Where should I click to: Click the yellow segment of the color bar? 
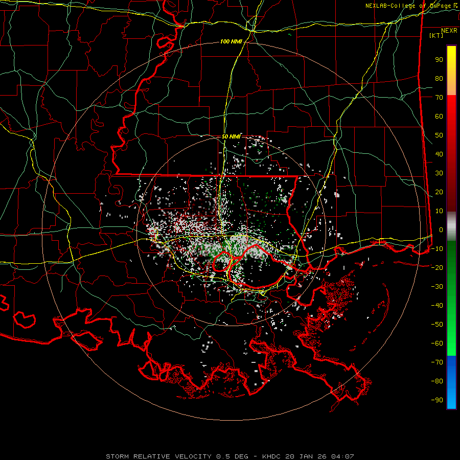click(451, 71)
